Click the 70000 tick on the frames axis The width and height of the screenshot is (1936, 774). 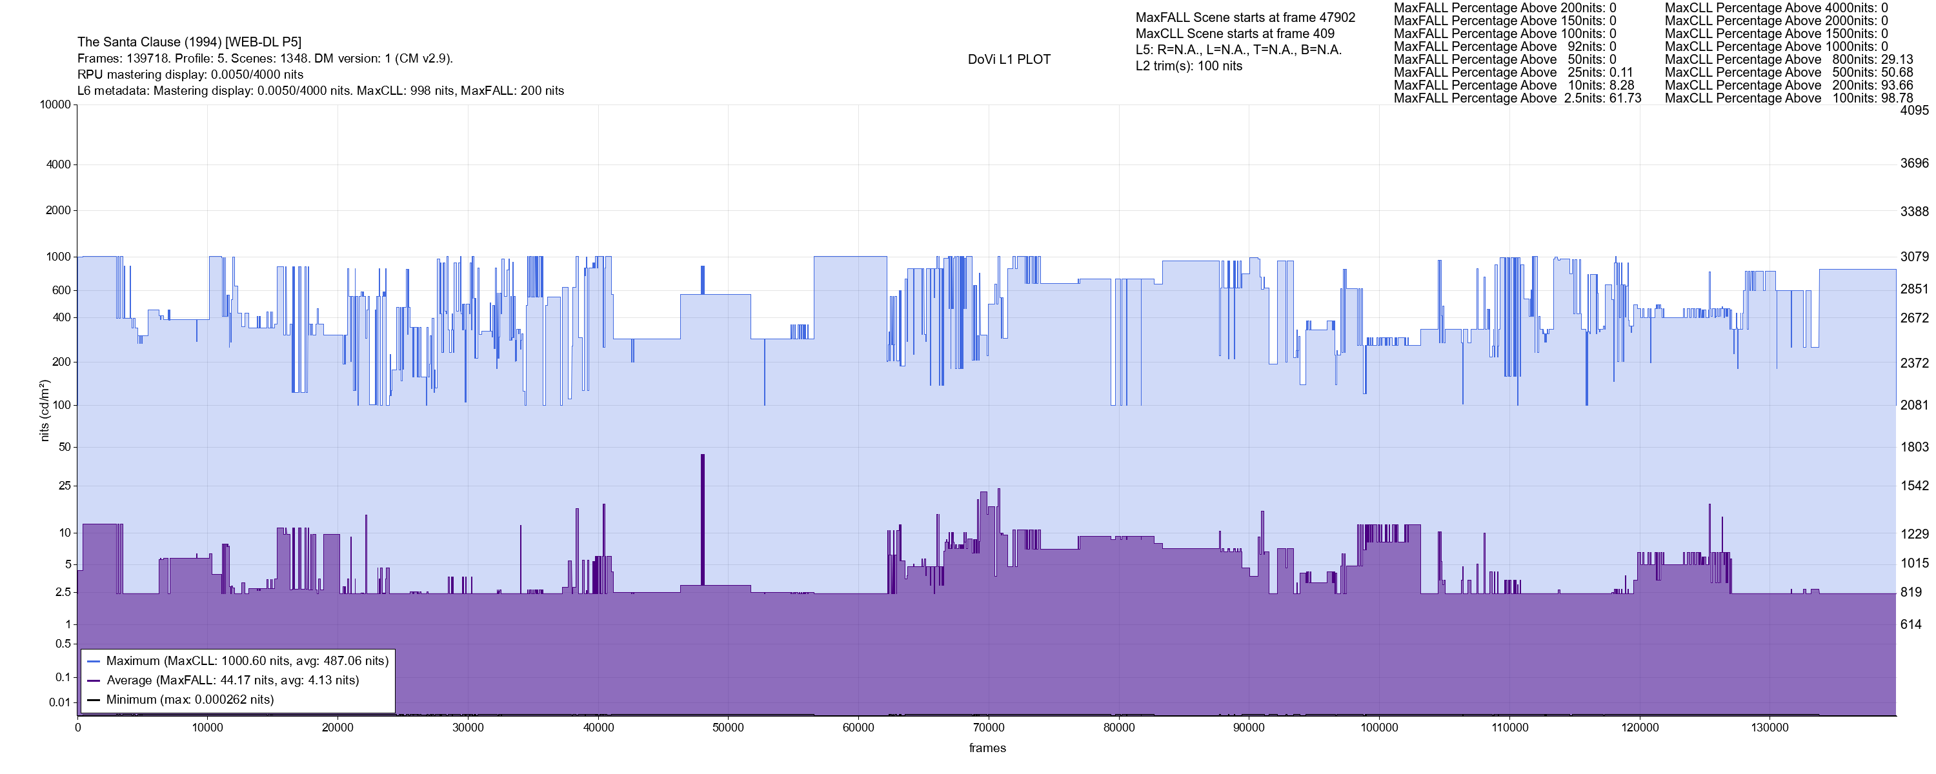tap(988, 728)
